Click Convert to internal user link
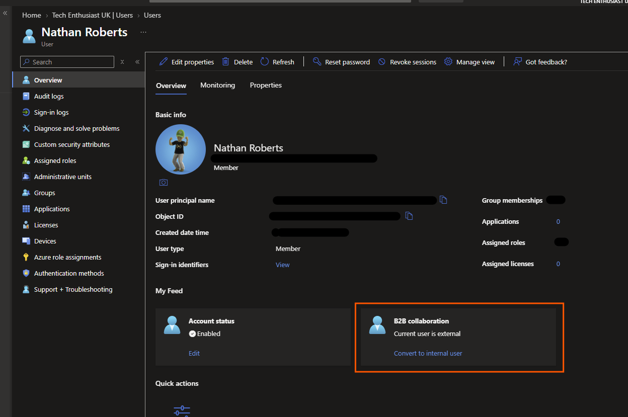This screenshot has width=628, height=417. click(x=428, y=353)
